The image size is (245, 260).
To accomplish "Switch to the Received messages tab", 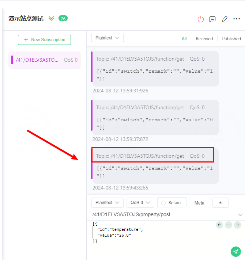I will point(204,39).
